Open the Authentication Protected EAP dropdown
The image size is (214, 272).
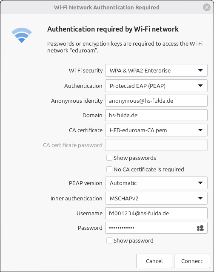(x=156, y=86)
